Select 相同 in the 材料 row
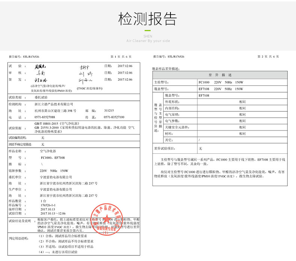 (242, 134)
